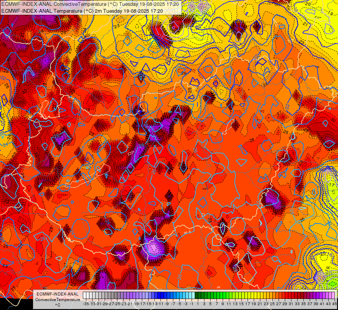This screenshot has height=310, width=338.
Task: Pick the bright green legend swatch above 9
Action: pyautogui.click(x=221, y=295)
